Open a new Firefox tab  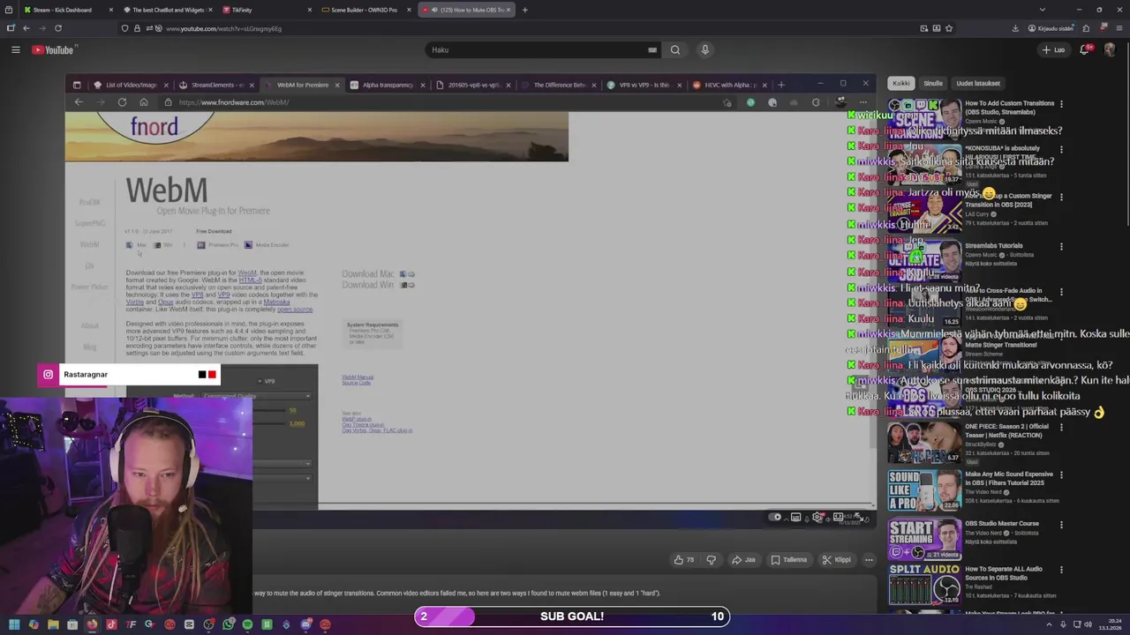524,10
